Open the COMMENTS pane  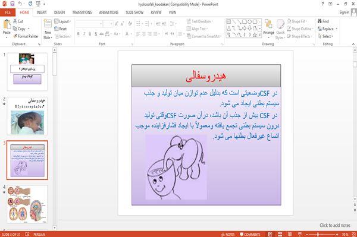click(250, 234)
